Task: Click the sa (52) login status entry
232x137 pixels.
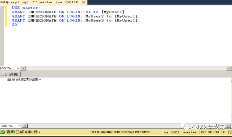Action: (x=171, y=132)
